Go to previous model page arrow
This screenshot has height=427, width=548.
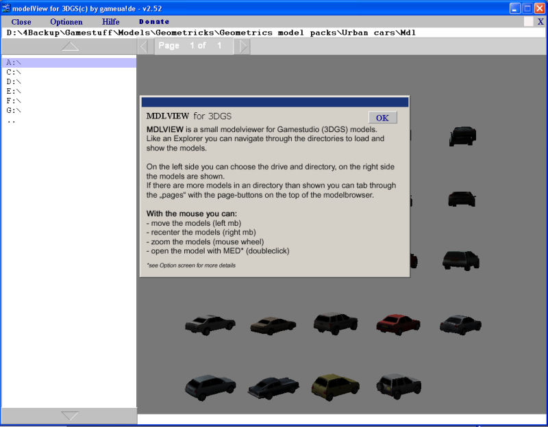click(x=144, y=46)
